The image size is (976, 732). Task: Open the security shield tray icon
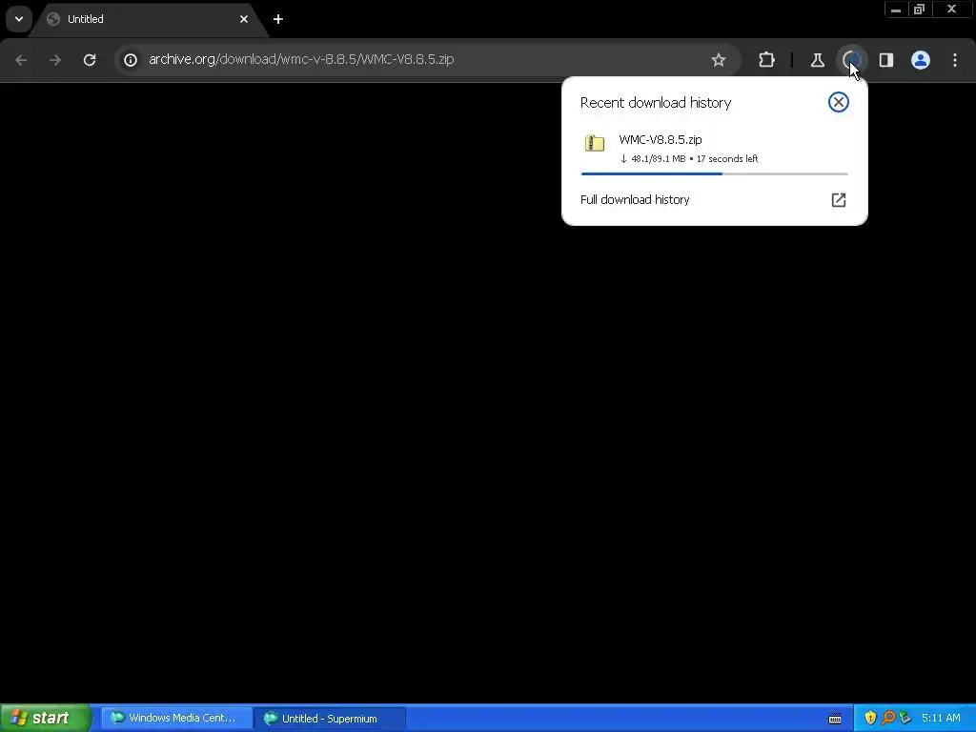point(870,718)
